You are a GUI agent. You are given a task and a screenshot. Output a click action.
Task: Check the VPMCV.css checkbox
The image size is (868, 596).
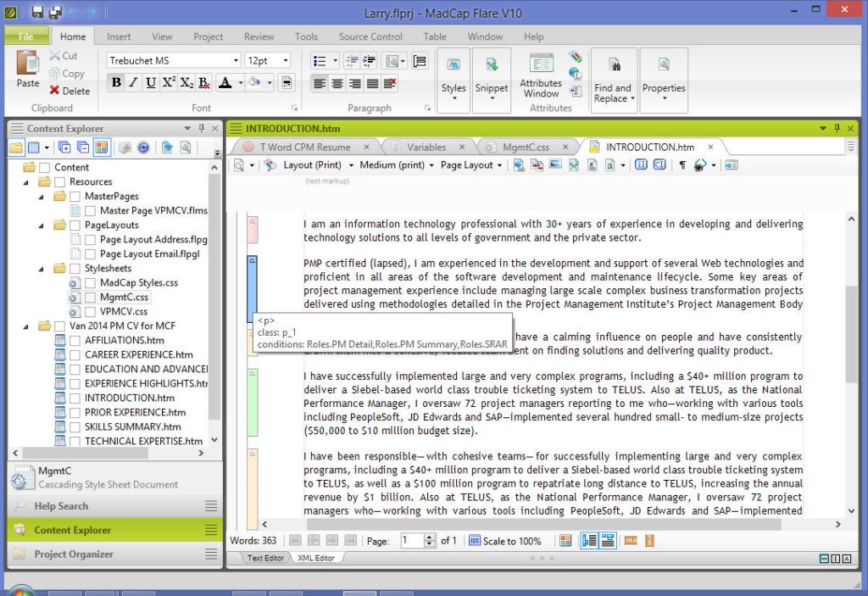coord(90,312)
